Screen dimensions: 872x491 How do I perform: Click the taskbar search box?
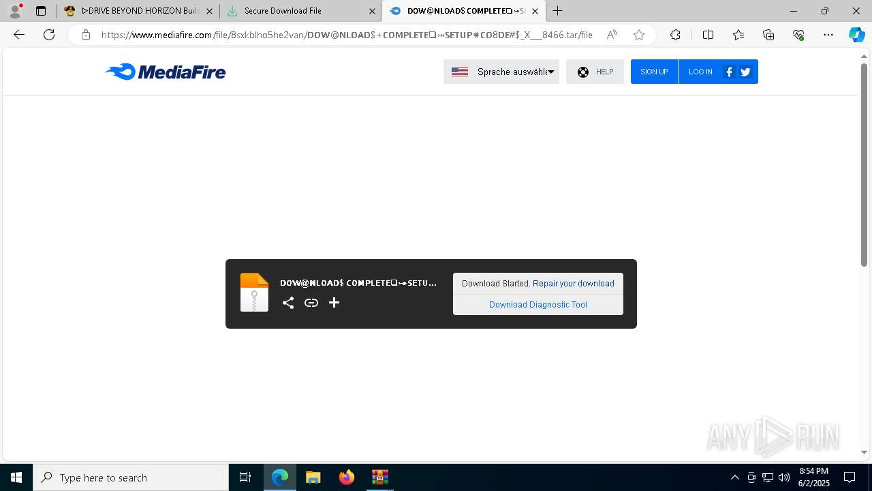131,477
